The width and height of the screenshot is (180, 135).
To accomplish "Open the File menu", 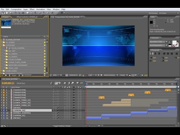I will tap(3, 9).
